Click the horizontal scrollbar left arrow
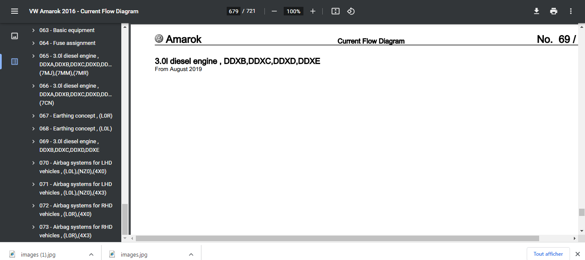585x260 pixels. click(x=132, y=238)
